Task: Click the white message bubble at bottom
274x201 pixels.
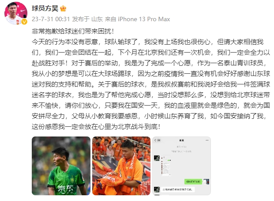Action: 178,190
